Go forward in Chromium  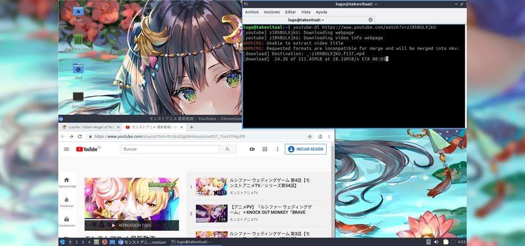(x=71, y=137)
